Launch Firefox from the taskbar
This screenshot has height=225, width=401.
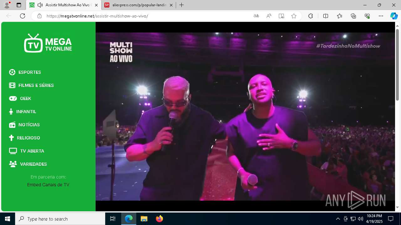[159, 219]
